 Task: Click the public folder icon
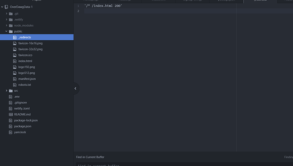click(x=11, y=31)
